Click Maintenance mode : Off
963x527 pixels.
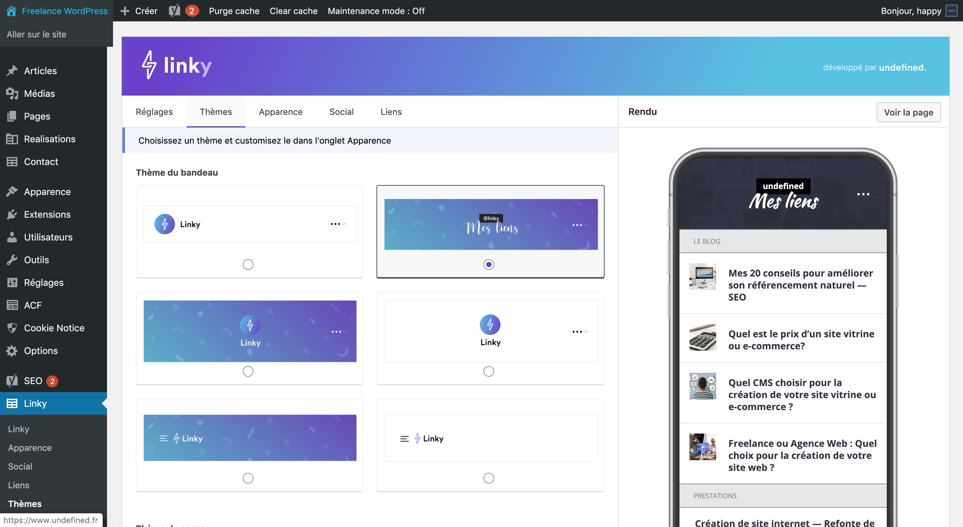[376, 11]
